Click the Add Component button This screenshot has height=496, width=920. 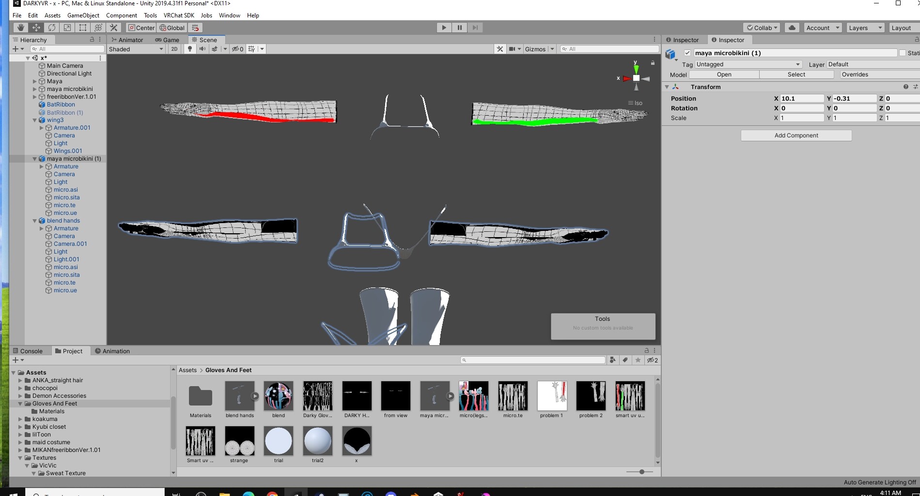click(796, 135)
